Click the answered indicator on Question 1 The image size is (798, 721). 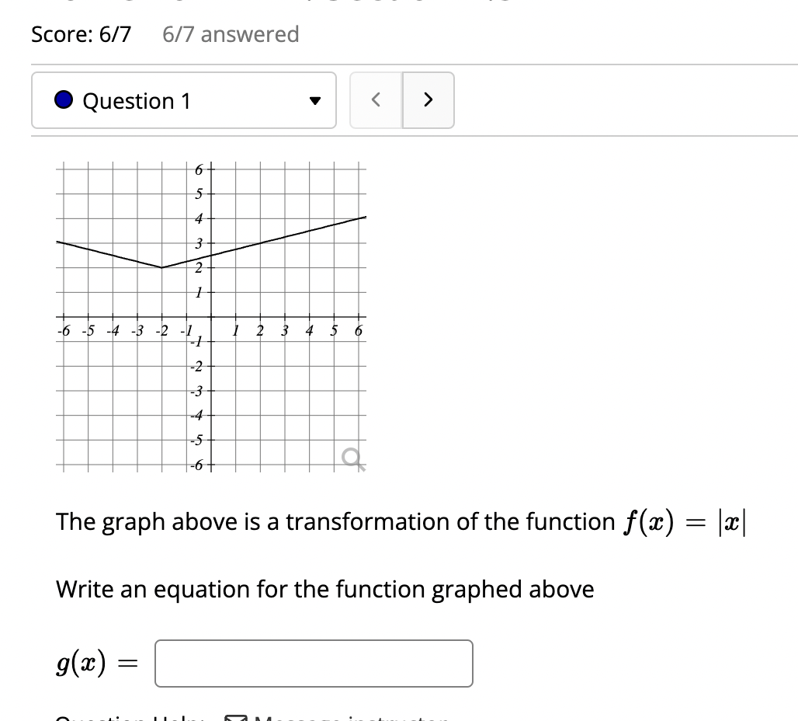click(x=63, y=100)
